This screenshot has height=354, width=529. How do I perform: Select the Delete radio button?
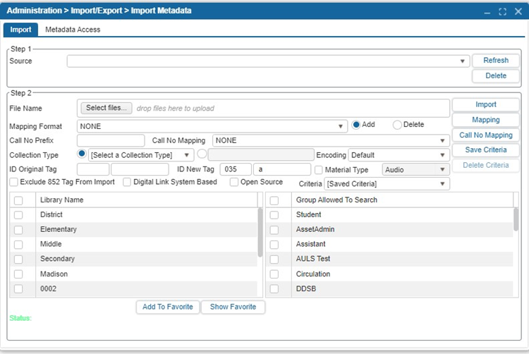(x=398, y=125)
